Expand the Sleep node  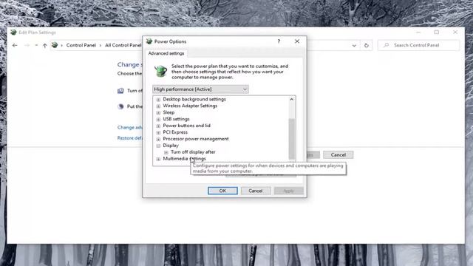coord(158,113)
